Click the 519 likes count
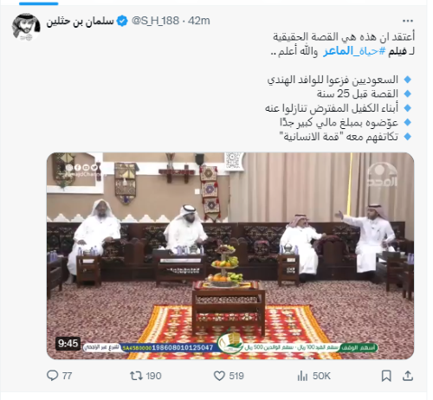The height and width of the screenshot is (400, 433). 236,376
